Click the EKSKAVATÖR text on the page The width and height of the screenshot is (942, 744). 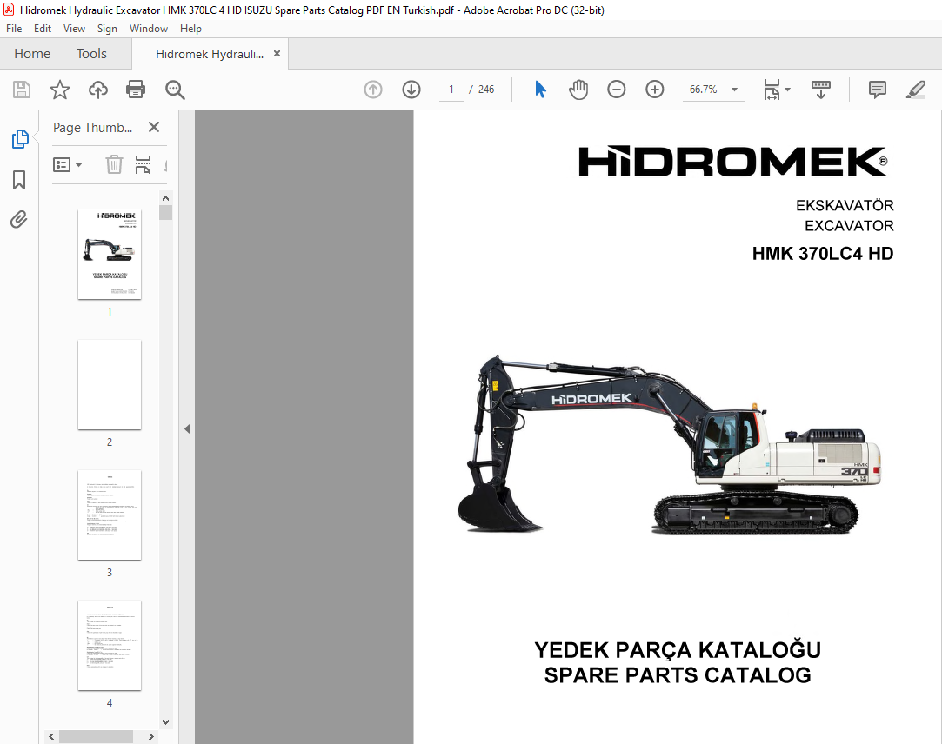tap(845, 205)
